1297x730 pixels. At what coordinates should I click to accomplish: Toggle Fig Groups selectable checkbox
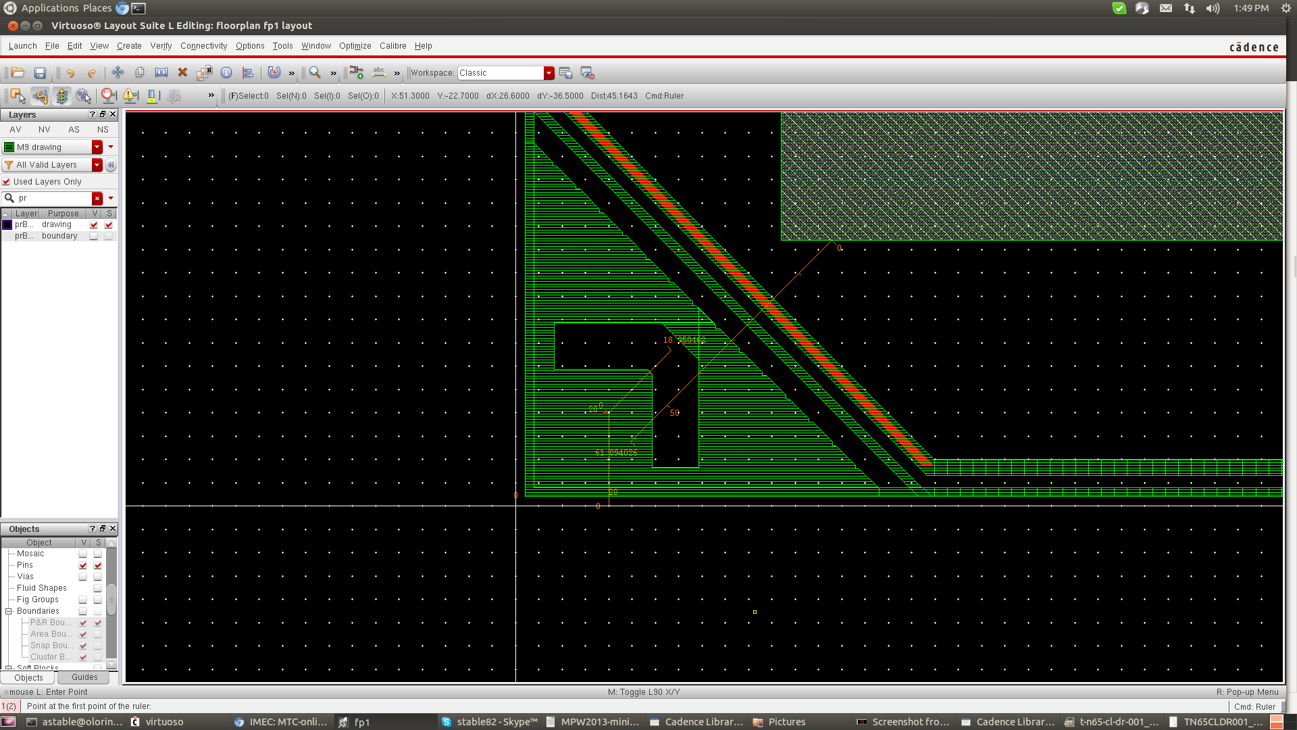[x=98, y=600]
